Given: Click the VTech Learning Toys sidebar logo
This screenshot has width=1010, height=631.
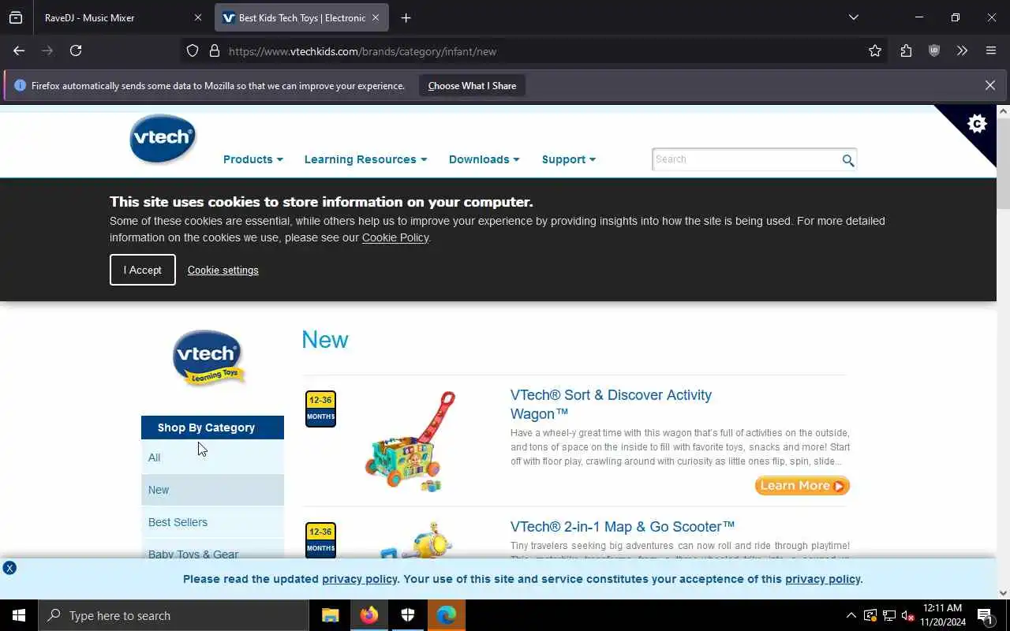Looking at the screenshot, I should pos(208,359).
